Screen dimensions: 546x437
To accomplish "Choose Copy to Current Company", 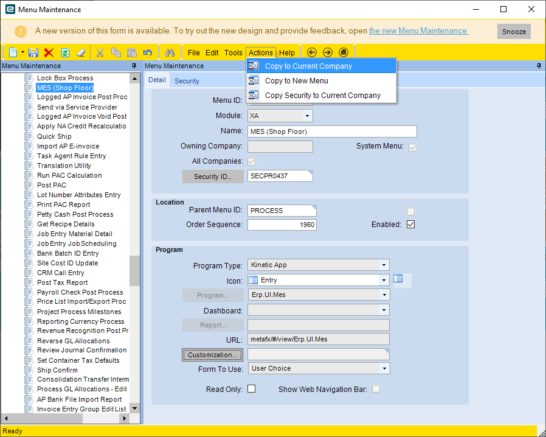I will click(322, 66).
